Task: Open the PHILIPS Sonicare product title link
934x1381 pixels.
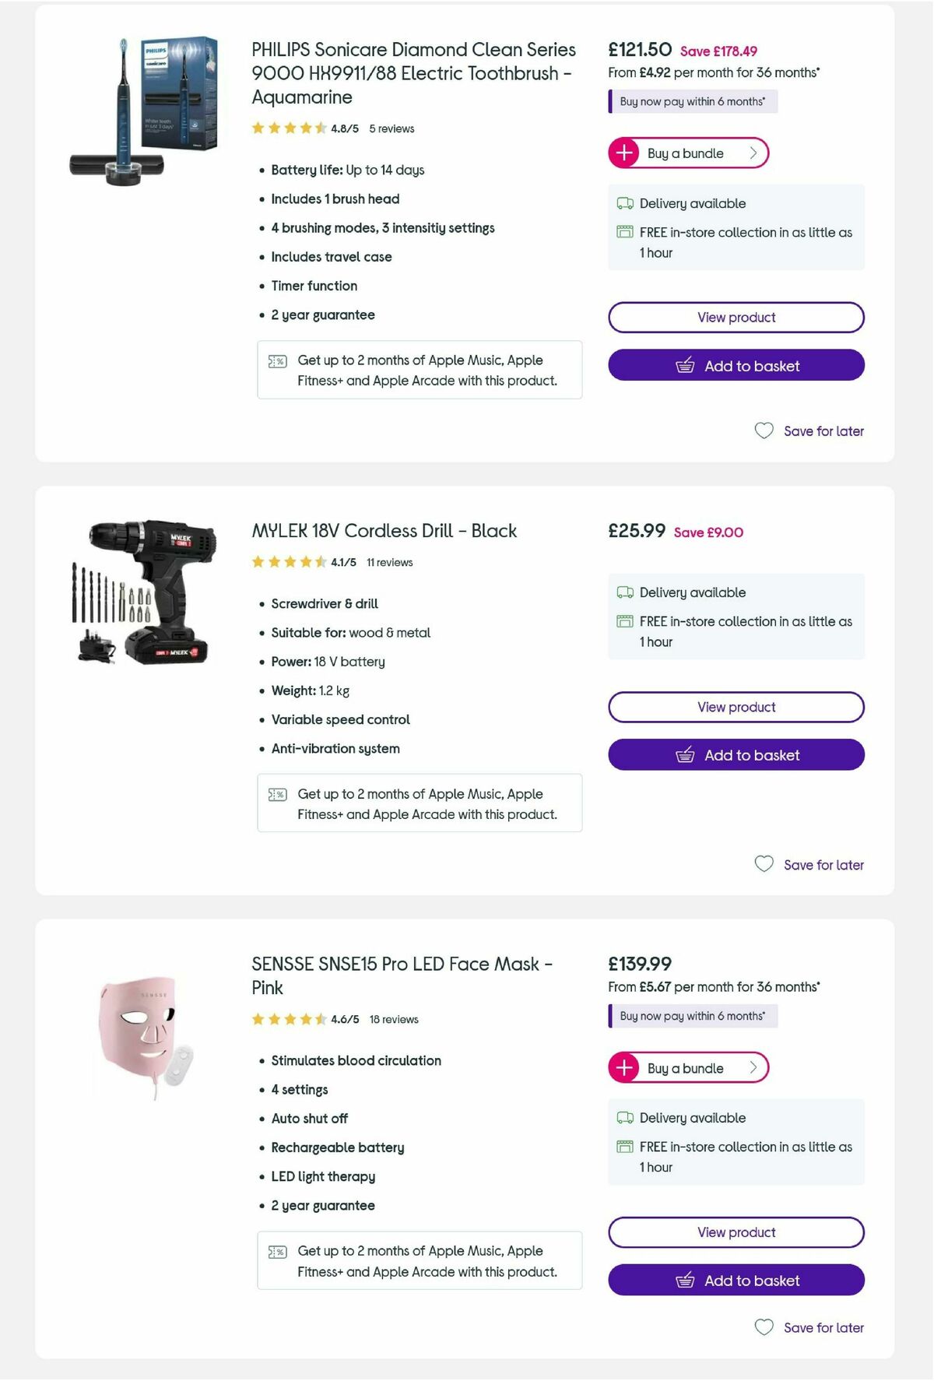Action: coord(413,73)
